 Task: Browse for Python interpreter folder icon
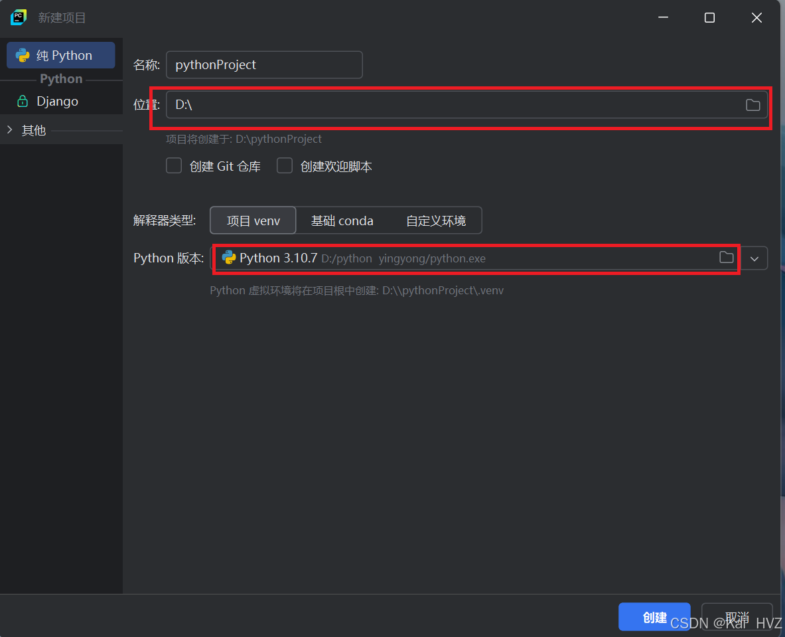(727, 258)
